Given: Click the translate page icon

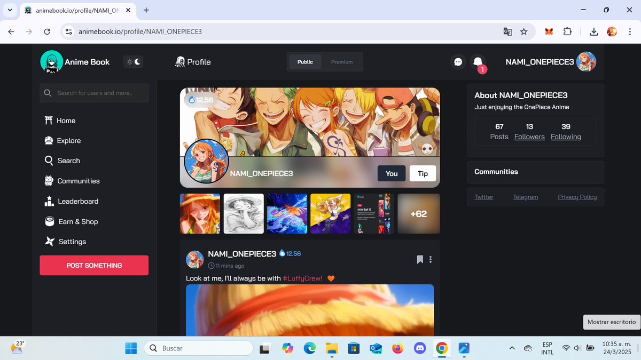Looking at the screenshot, I should (507, 32).
